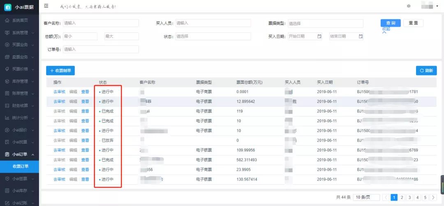Click 去审核 in the 0.0001 row
The height and width of the screenshot is (206, 444).
[x=59, y=92]
